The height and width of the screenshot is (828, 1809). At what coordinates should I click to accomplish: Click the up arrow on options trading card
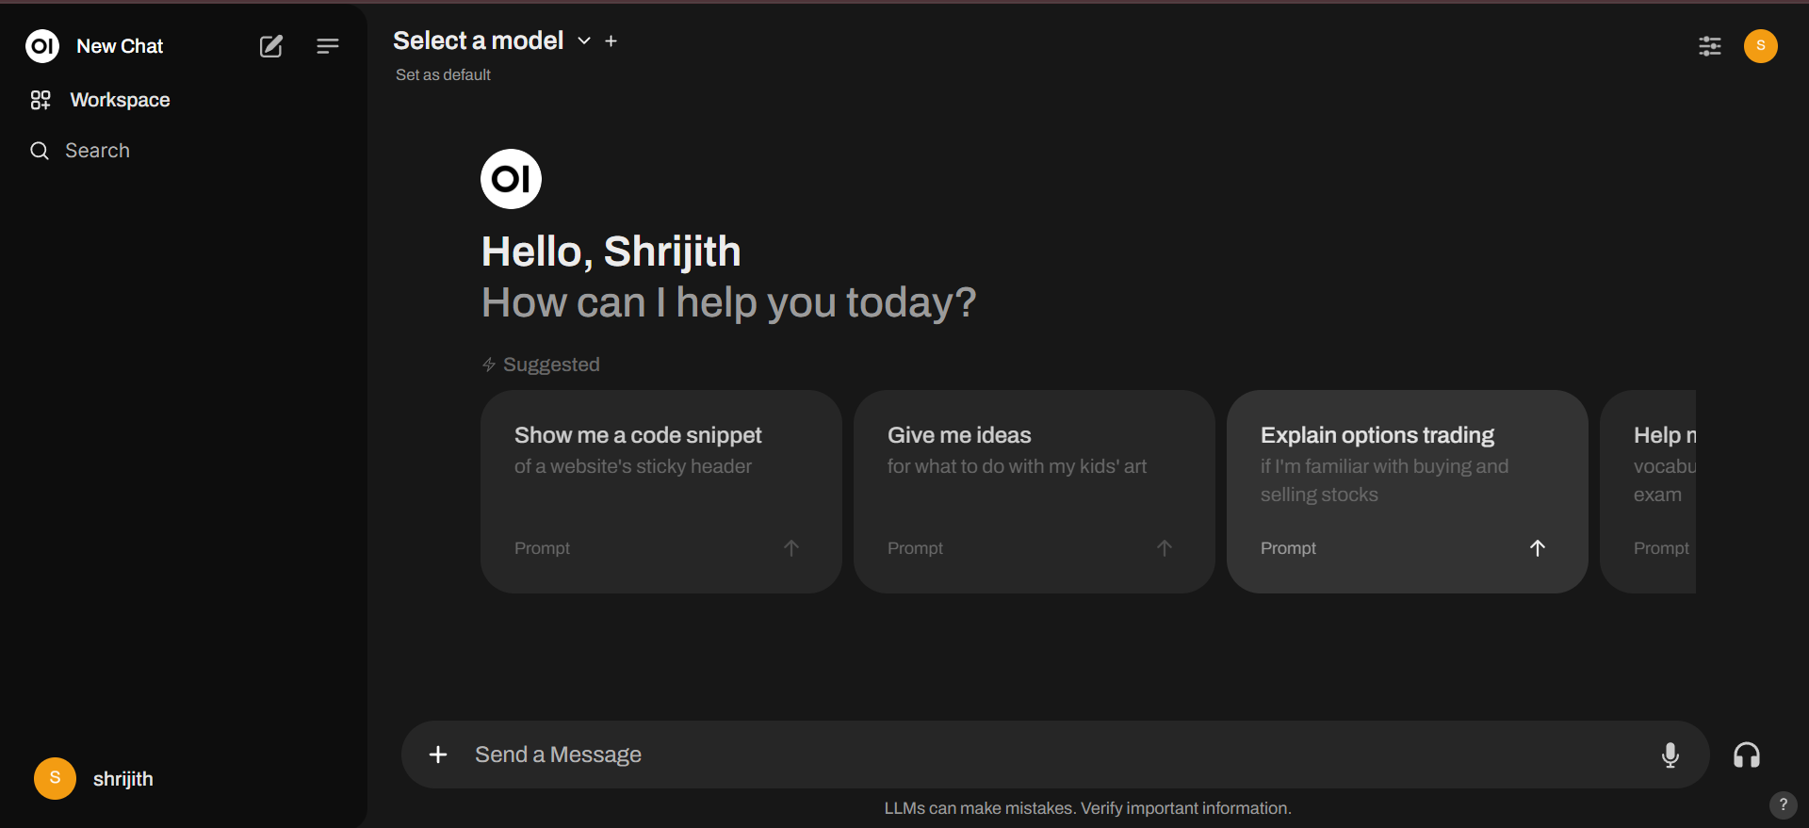click(1538, 548)
